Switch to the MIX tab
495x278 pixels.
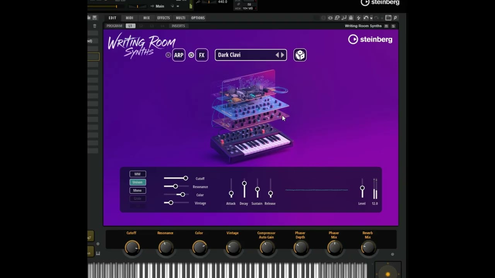(x=147, y=18)
